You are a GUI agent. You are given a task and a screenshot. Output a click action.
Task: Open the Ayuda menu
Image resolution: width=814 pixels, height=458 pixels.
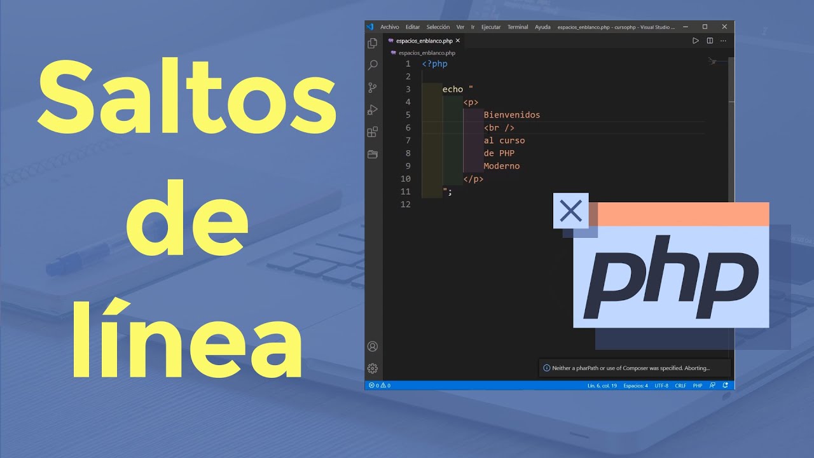click(542, 27)
